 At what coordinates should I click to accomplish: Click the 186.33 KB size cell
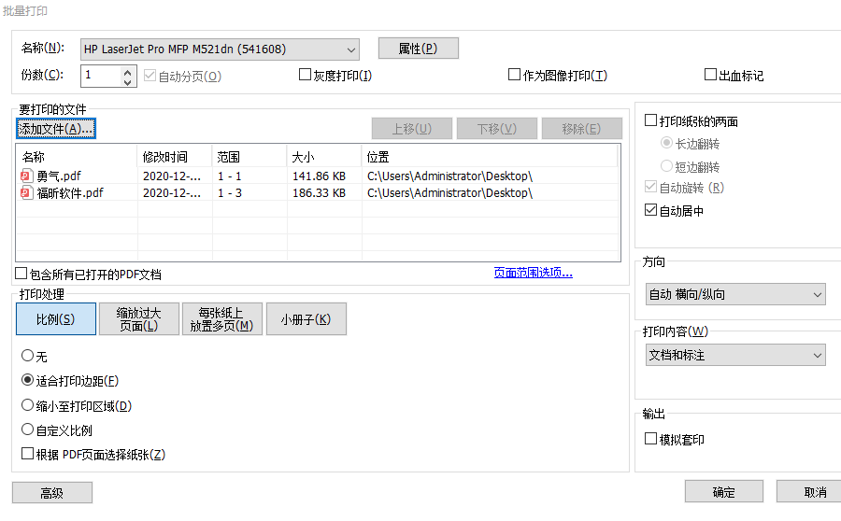pos(320,193)
